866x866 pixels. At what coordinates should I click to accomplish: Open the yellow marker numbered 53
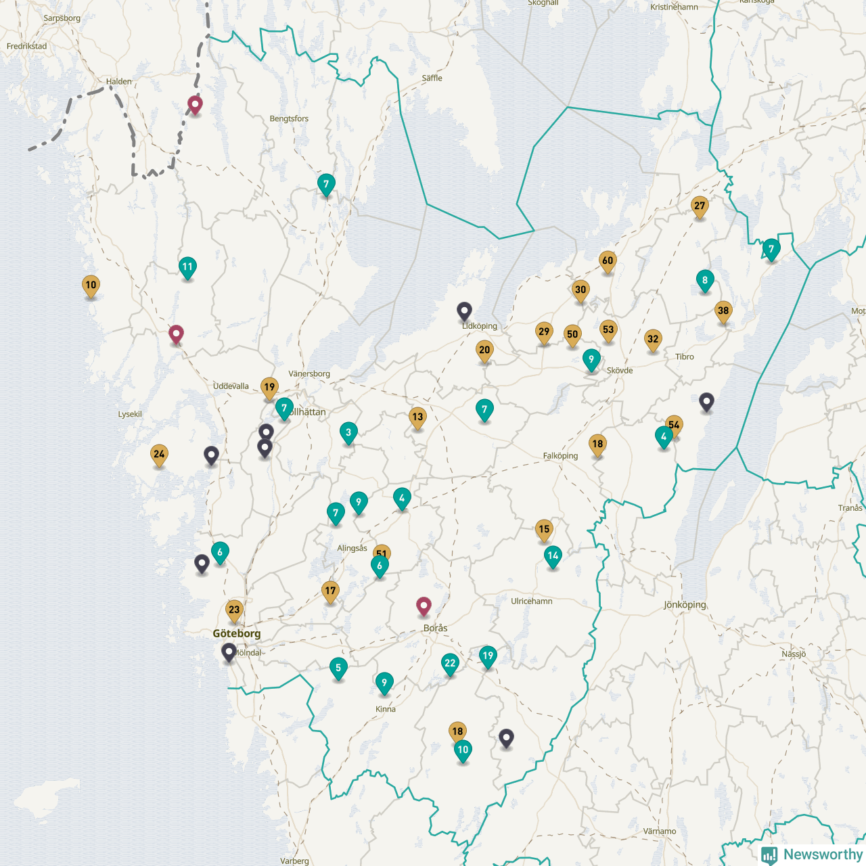click(608, 330)
